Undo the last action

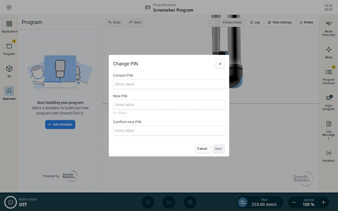point(115,22)
